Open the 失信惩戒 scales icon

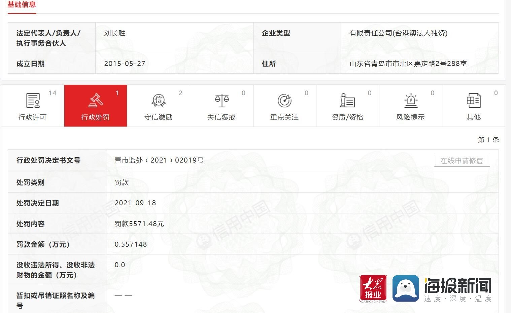click(x=222, y=100)
